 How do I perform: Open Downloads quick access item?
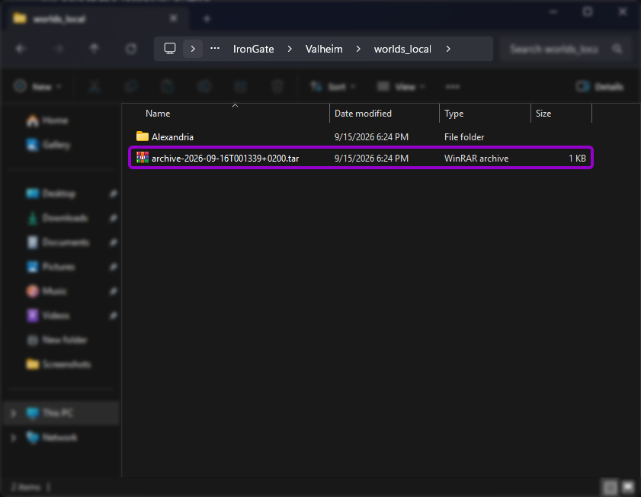coord(57,218)
